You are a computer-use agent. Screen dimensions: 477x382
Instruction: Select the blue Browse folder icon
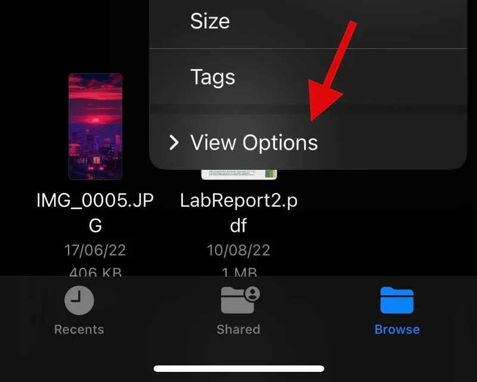tap(397, 300)
